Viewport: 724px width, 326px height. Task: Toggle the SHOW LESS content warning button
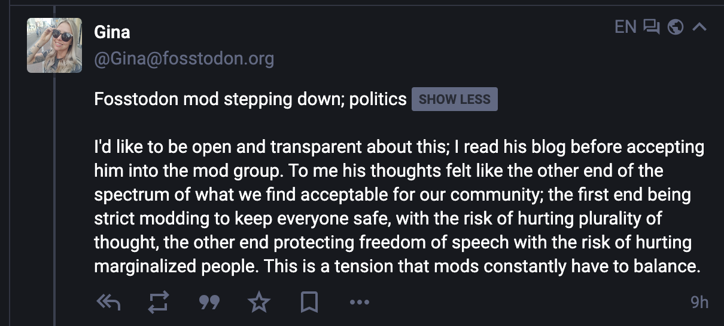click(x=455, y=100)
